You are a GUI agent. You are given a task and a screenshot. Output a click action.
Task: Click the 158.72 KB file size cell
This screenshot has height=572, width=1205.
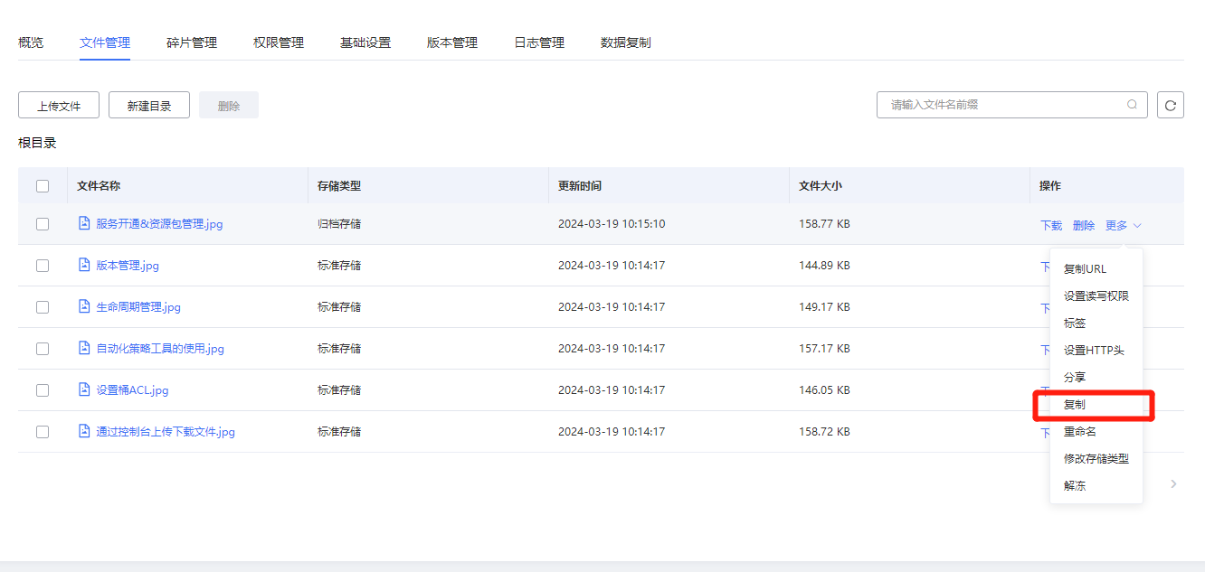click(824, 431)
